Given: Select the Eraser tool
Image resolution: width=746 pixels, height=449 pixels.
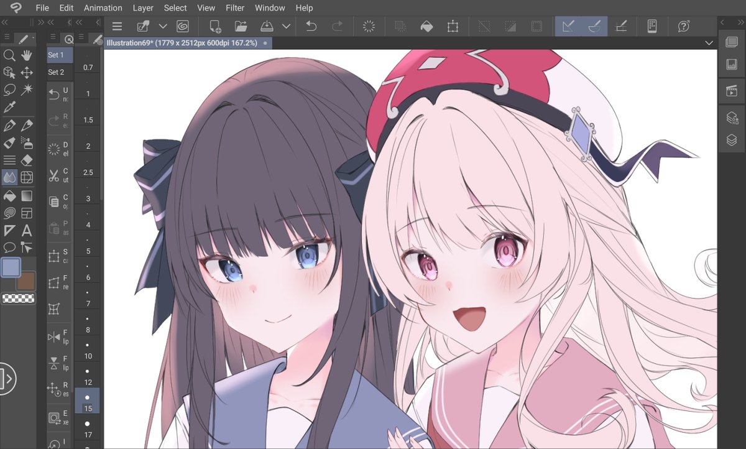Looking at the screenshot, I should pyautogui.click(x=27, y=160).
